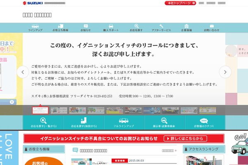
Task: Click the Suzuki logo in the header
Action: pyautogui.click(x=33, y=3)
